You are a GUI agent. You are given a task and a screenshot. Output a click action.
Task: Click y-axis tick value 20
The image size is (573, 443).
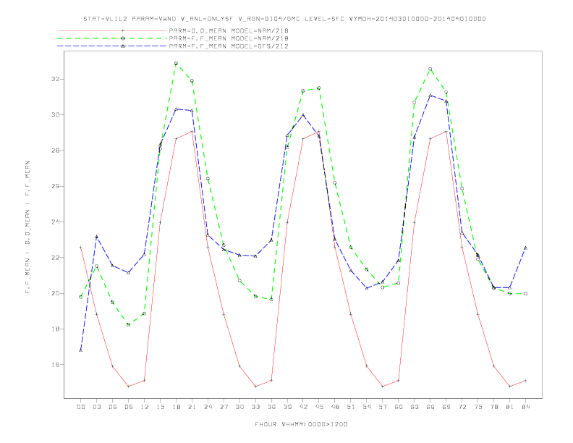(x=55, y=293)
